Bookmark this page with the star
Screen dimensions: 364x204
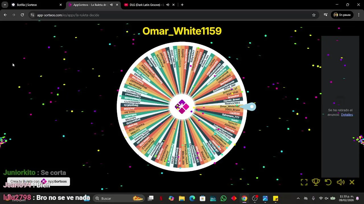[x=314, y=15]
